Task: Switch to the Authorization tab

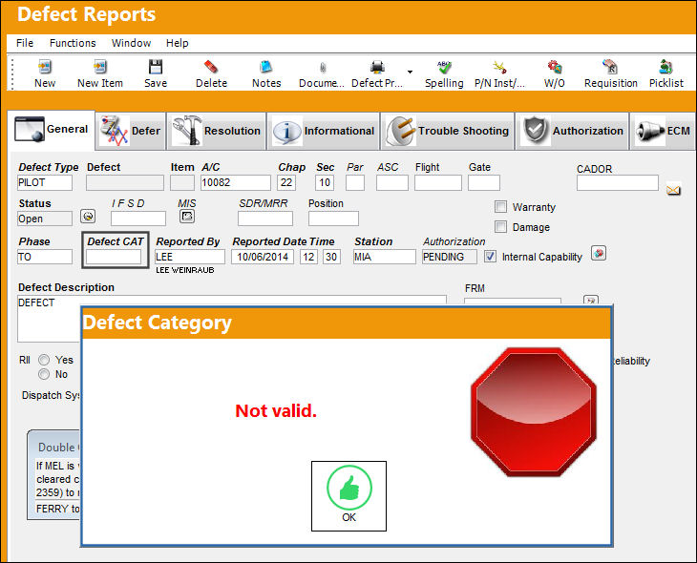Action: [573, 131]
